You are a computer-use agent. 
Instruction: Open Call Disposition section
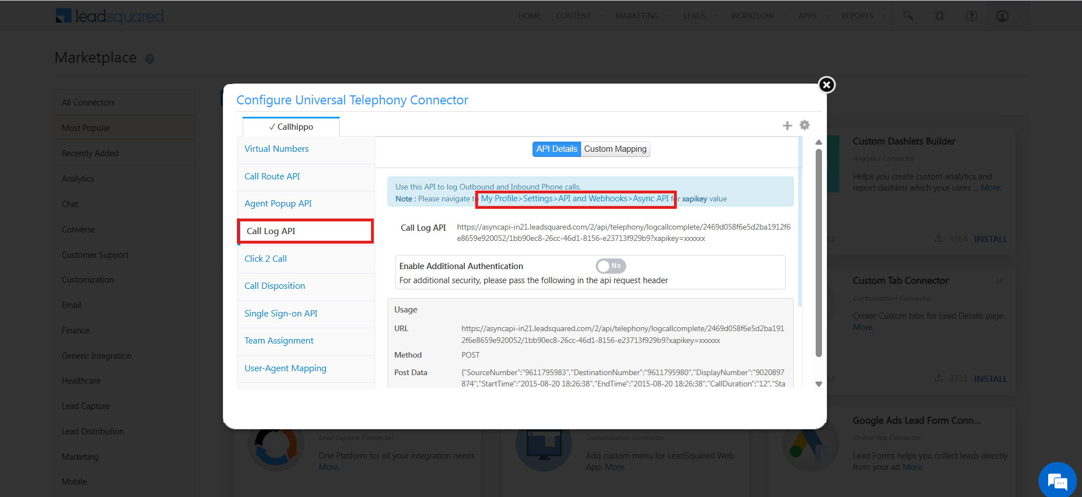click(x=306, y=286)
